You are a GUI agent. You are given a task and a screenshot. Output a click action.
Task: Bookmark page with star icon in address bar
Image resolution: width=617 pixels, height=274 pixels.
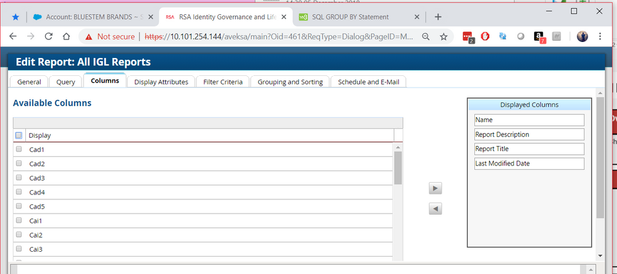[443, 37]
